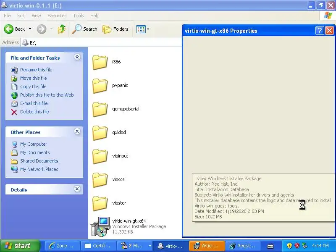Click the Windows flag logo

point(328,16)
